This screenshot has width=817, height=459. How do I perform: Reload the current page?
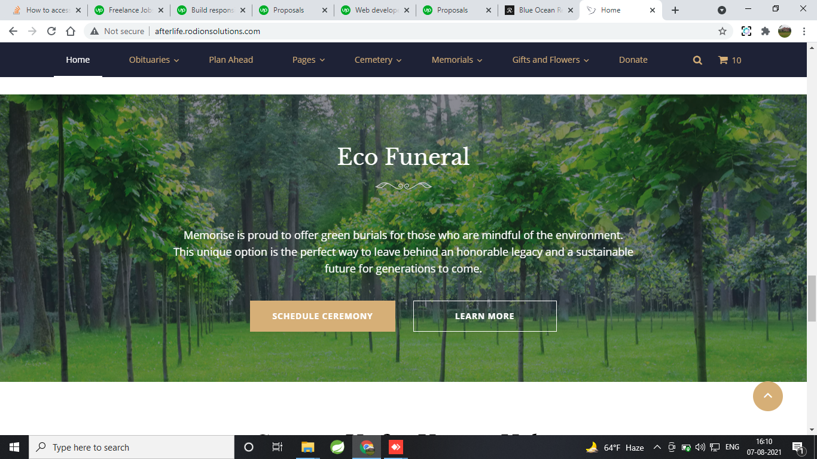pos(51,31)
